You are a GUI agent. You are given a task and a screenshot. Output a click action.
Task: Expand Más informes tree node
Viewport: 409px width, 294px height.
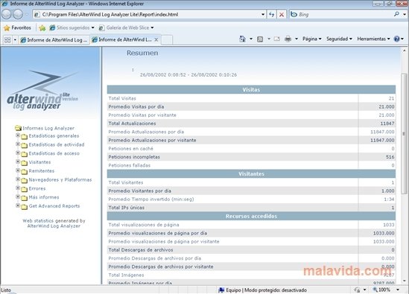pos(18,196)
